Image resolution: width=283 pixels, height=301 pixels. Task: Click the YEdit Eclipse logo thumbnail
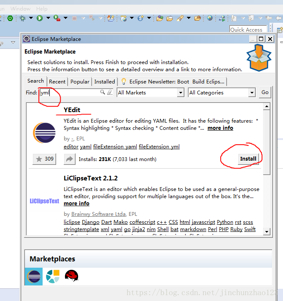(44, 133)
